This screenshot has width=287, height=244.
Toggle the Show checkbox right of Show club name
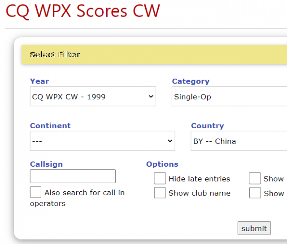(255, 193)
